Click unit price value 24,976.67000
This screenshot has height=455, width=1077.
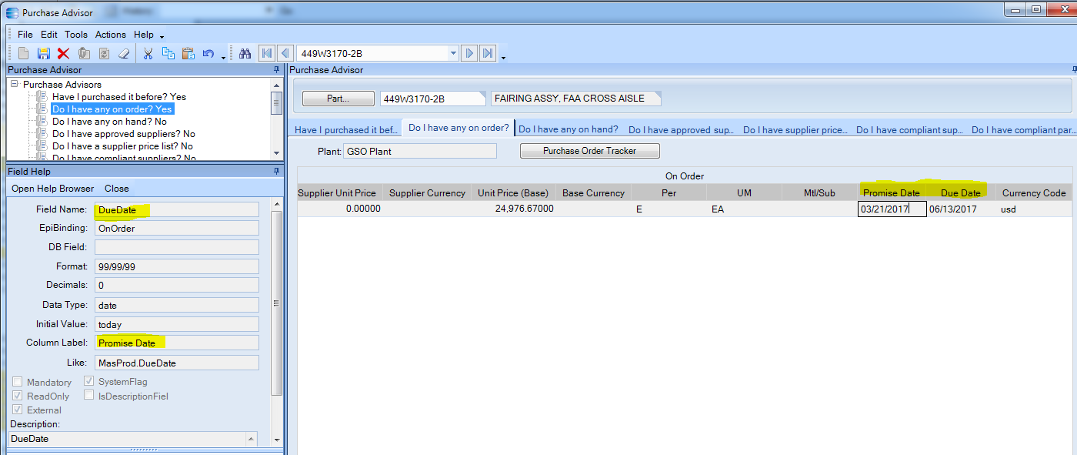point(526,209)
